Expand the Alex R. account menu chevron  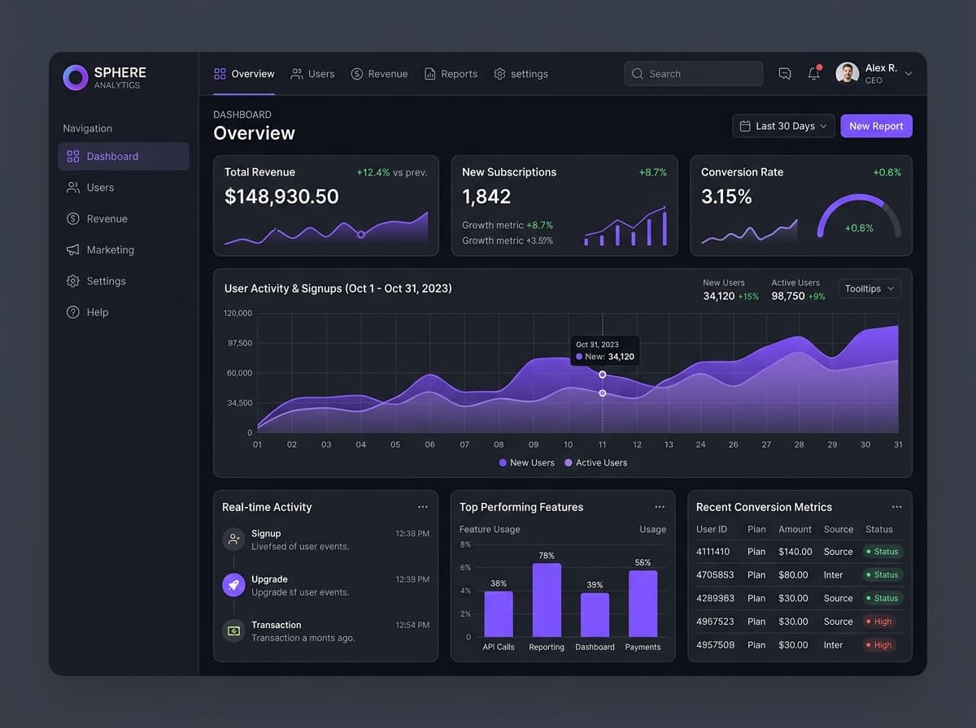tap(908, 74)
